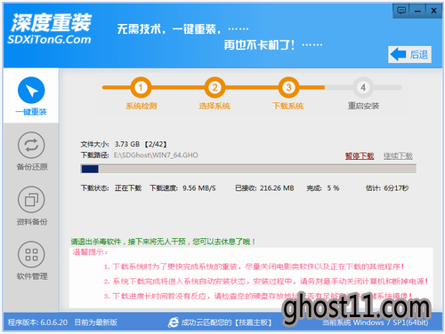Screen dimensions: 445x334
Task: Select step 4 重启安装 circle
Action: pyautogui.click(x=363, y=87)
